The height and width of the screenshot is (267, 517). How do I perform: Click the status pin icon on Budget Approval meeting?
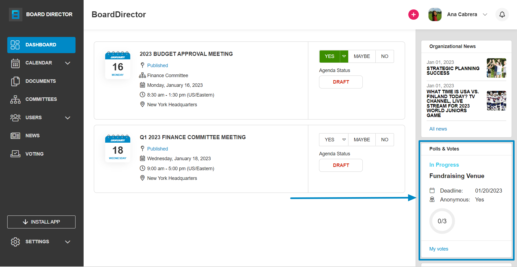(x=142, y=65)
